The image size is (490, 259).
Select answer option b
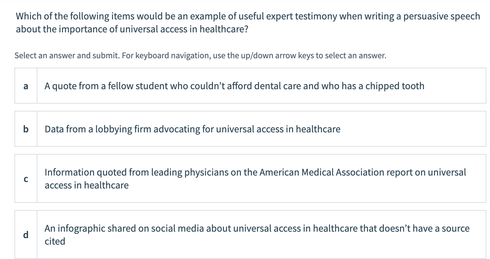point(252,129)
